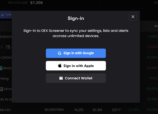Click the Google 'G' logo icon
Image resolution: width=158 pixels, height=114 pixels.
60,53
